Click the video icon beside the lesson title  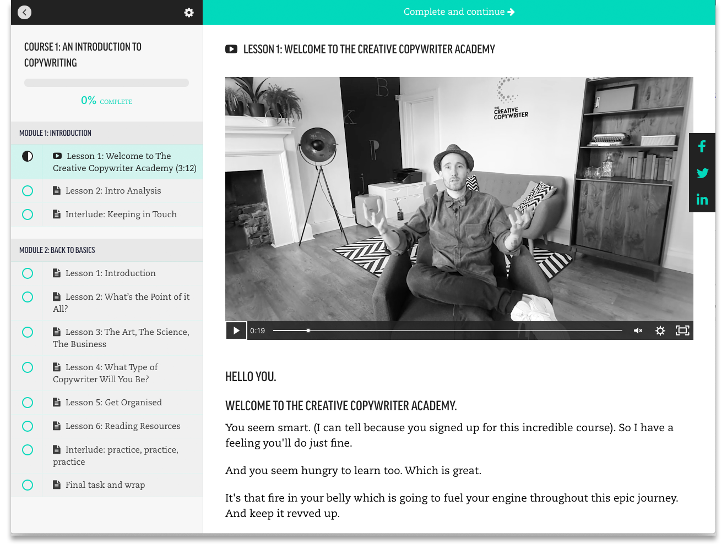[x=231, y=49]
